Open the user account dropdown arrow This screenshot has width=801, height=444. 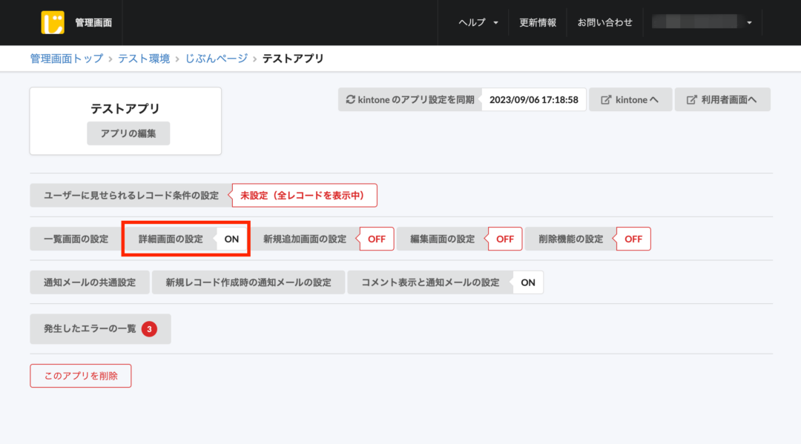749,23
